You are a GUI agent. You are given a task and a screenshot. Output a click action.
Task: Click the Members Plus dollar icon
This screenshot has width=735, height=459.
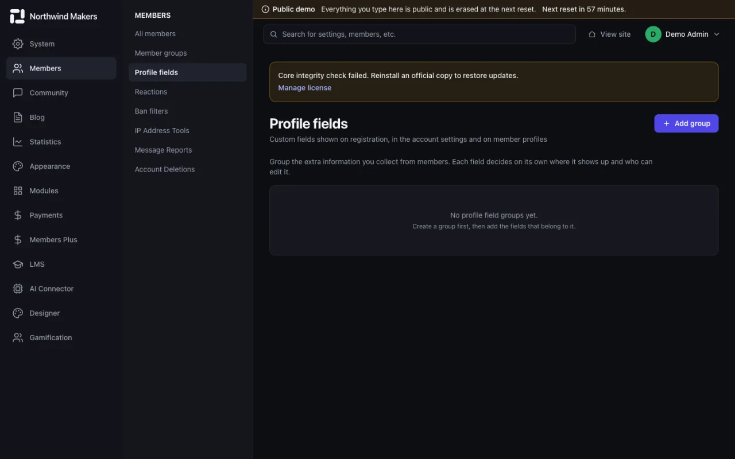coord(18,240)
